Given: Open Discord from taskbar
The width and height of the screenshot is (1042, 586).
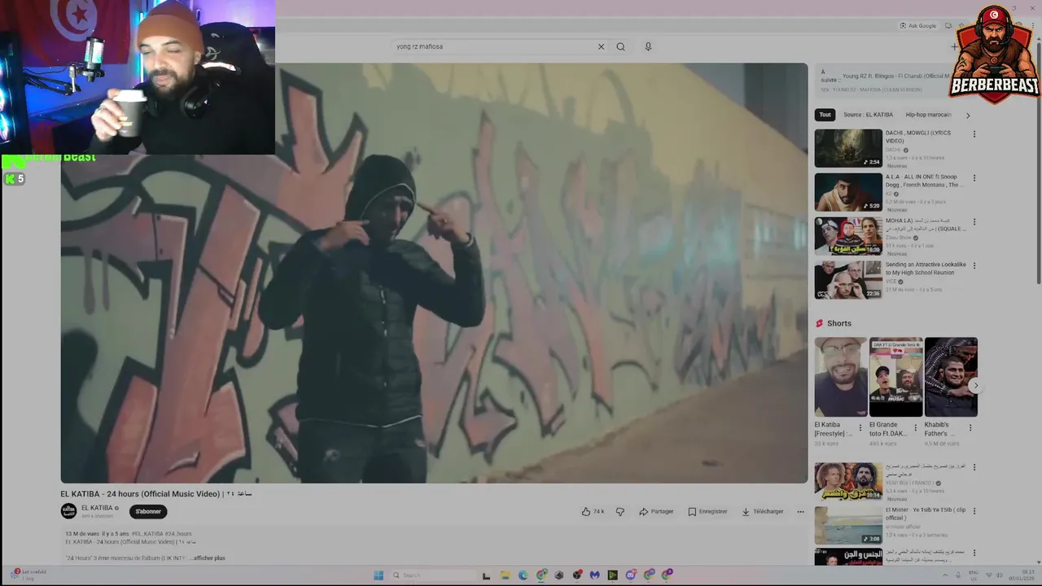Looking at the screenshot, I should click(631, 575).
